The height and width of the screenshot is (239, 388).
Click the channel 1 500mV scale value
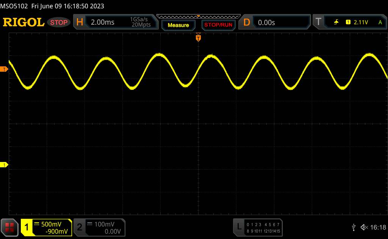[x=51, y=224]
